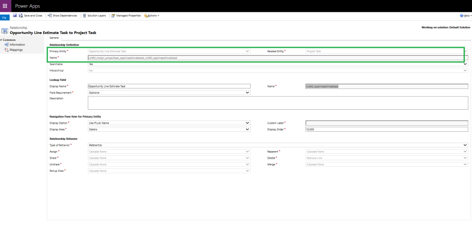Open the Hierarchical dropdown

tap(278, 71)
